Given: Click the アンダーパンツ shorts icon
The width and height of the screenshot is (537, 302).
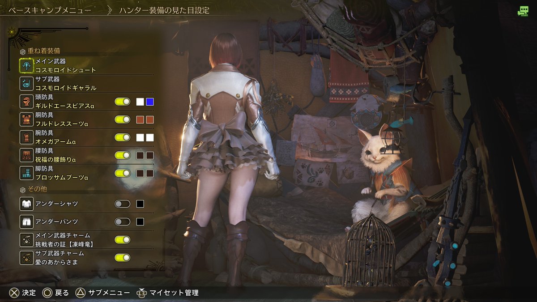Looking at the screenshot, I should [x=27, y=222].
